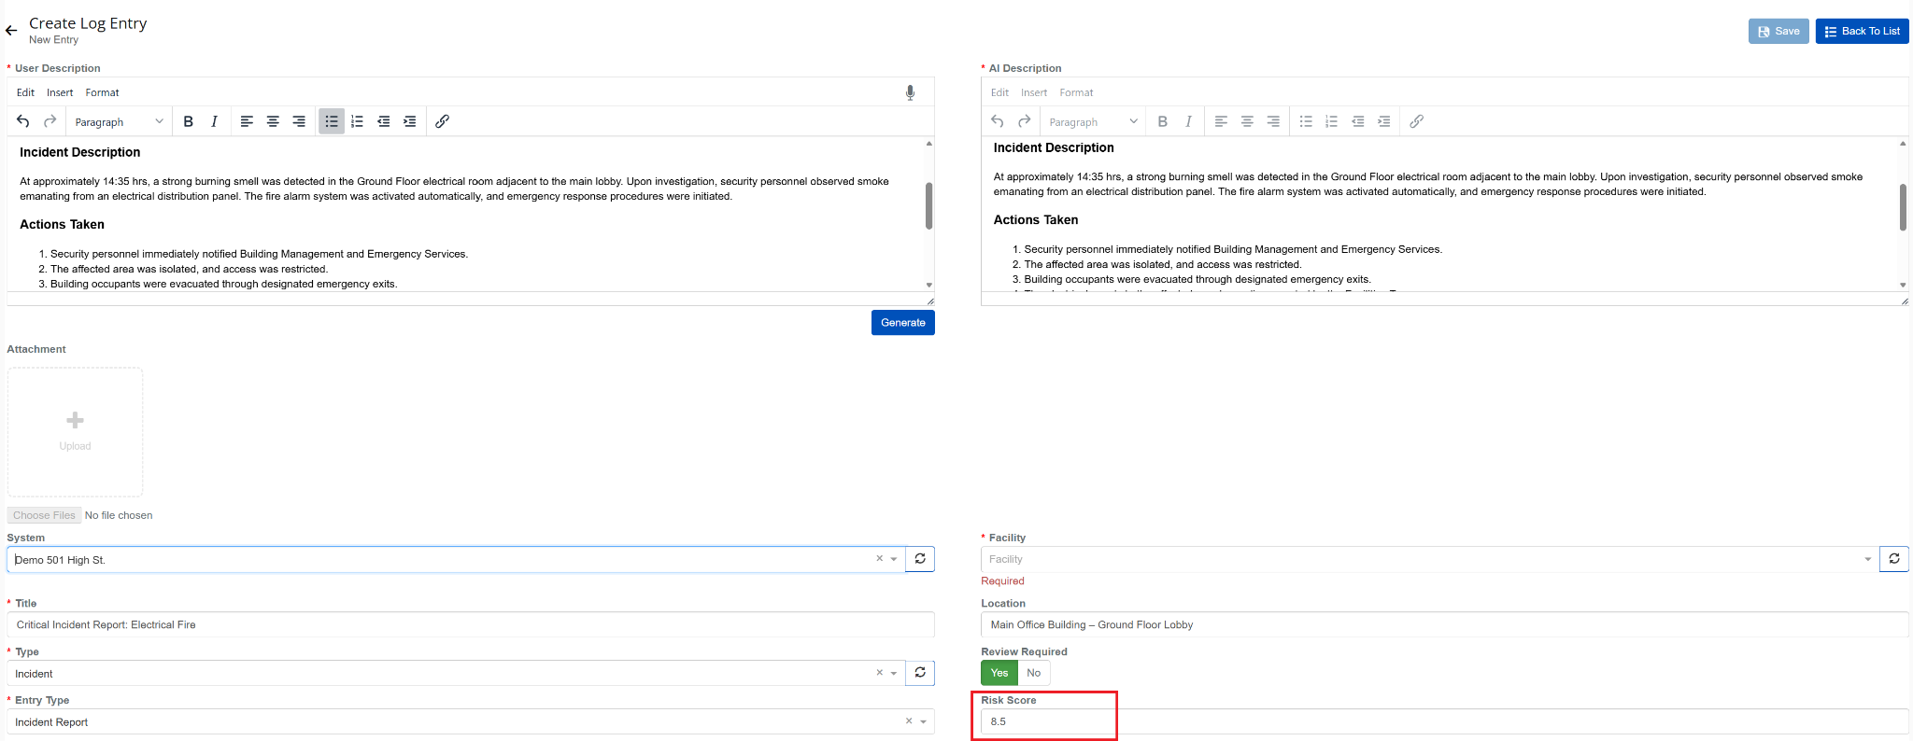Refresh the Facility dropdown list

coord(1894,559)
